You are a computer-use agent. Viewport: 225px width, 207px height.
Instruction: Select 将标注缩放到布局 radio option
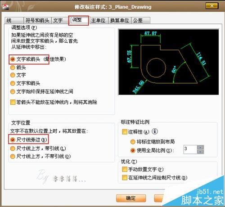click(x=133, y=142)
